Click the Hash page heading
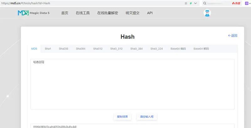Image resolution: width=251 pixels, height=128 pixels. [x=127, y=37]
